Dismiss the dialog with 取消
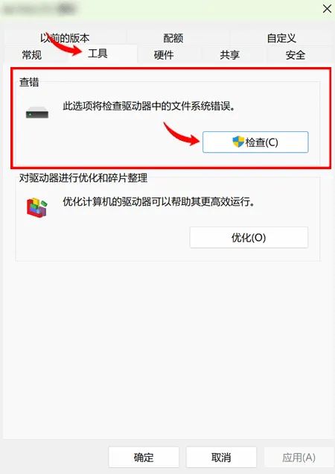This screenshot has height=474, width=335. [x=221, y=457]
